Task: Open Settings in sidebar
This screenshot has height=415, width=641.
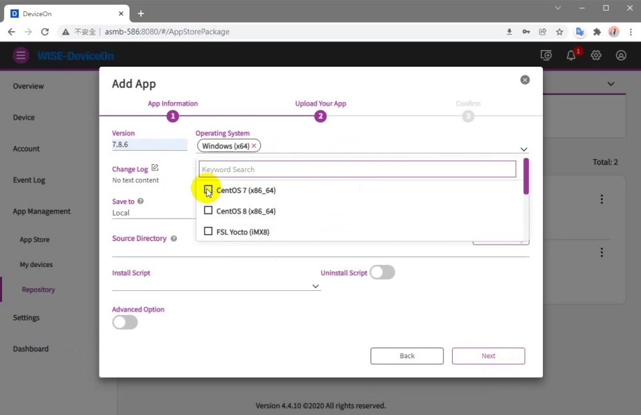Action: coord(26,318)
